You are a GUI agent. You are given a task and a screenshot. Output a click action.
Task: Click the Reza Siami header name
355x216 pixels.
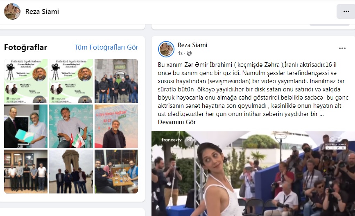(x=42, y=11)
